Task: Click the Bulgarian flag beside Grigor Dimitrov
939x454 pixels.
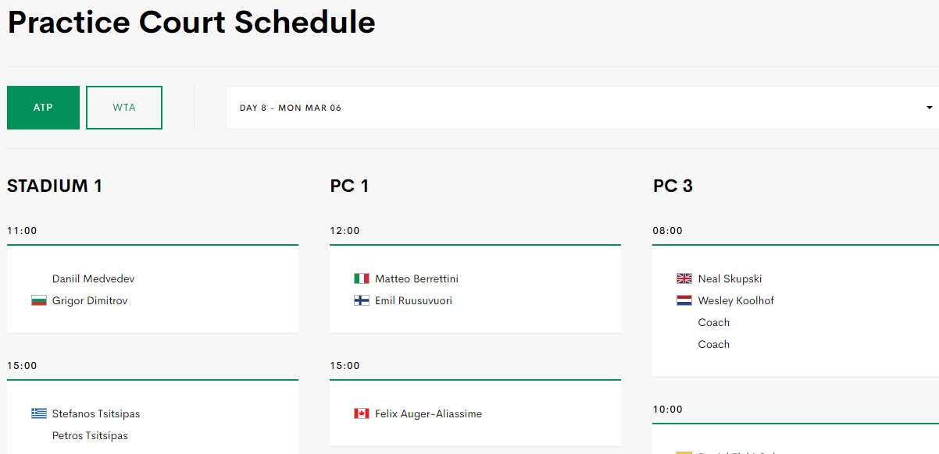Action: pyautogui.click(x=39, y=301)
